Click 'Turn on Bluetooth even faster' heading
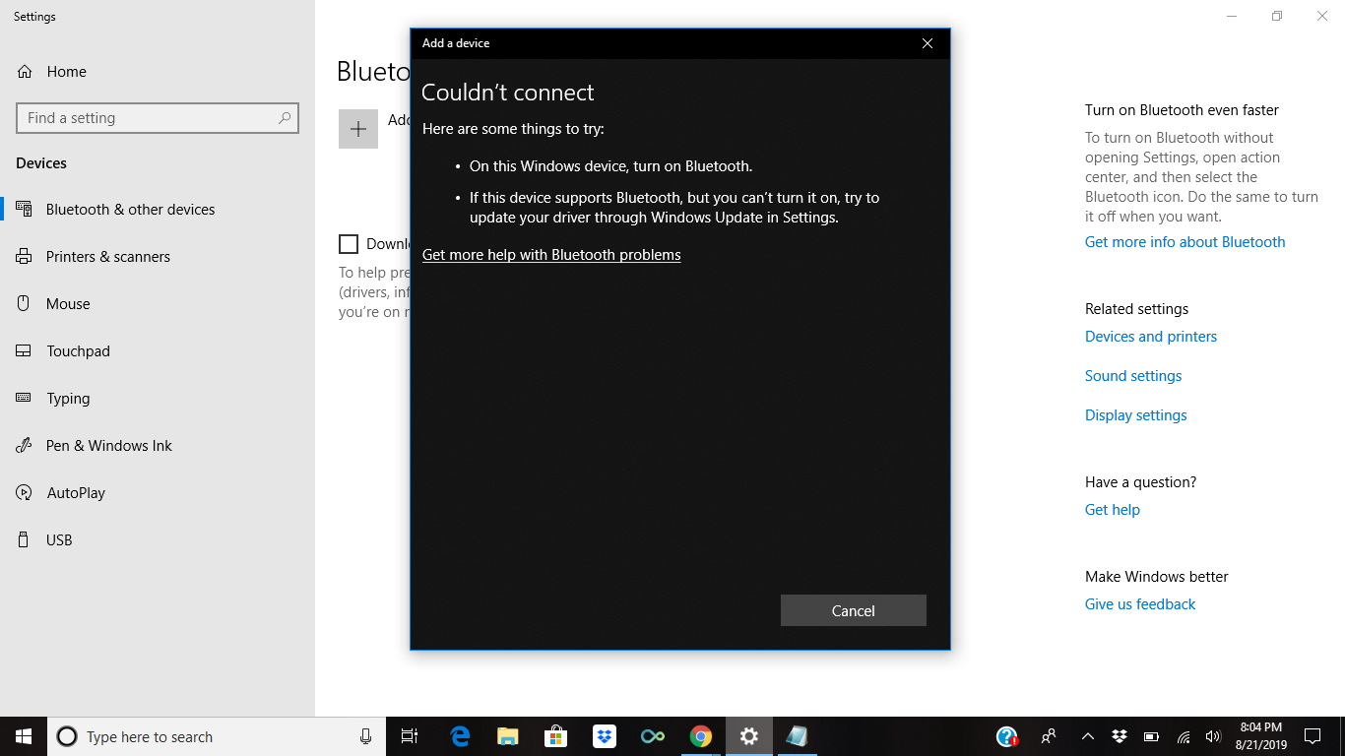The image size is (1345, 756). pos(1182,110)
